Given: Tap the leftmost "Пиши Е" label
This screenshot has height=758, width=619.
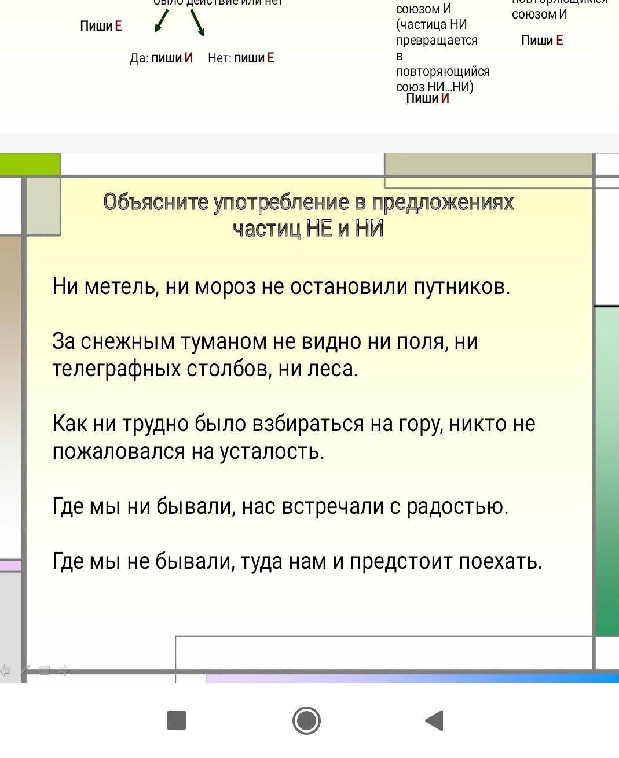Looking at the screenshot, I should pyautogui.click(x=101, y=26).
